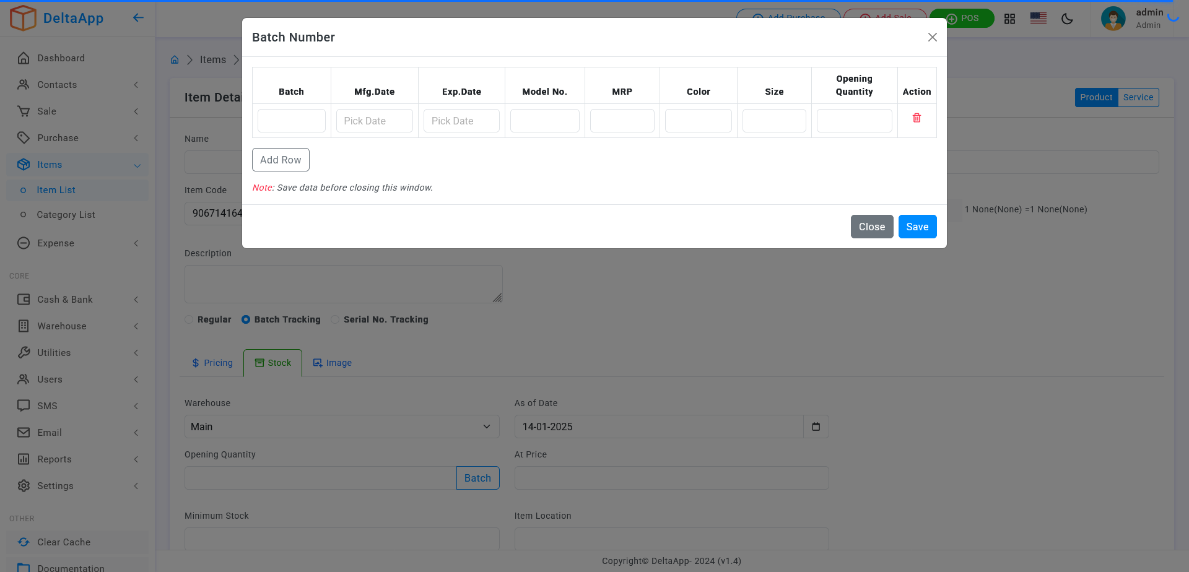Image resolution: width=1189 pixels, height=572 pixels.
Task: Click the Email envelope icon
Action: [x=24, y=433]
